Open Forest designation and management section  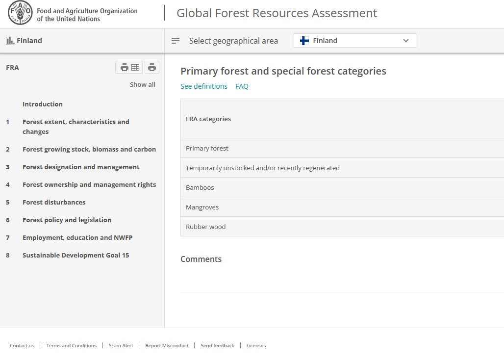(81, 167)
